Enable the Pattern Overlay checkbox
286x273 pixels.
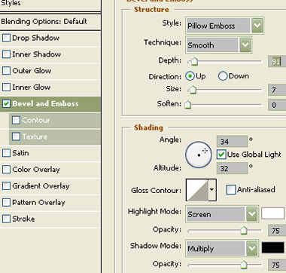click(6, 202)
